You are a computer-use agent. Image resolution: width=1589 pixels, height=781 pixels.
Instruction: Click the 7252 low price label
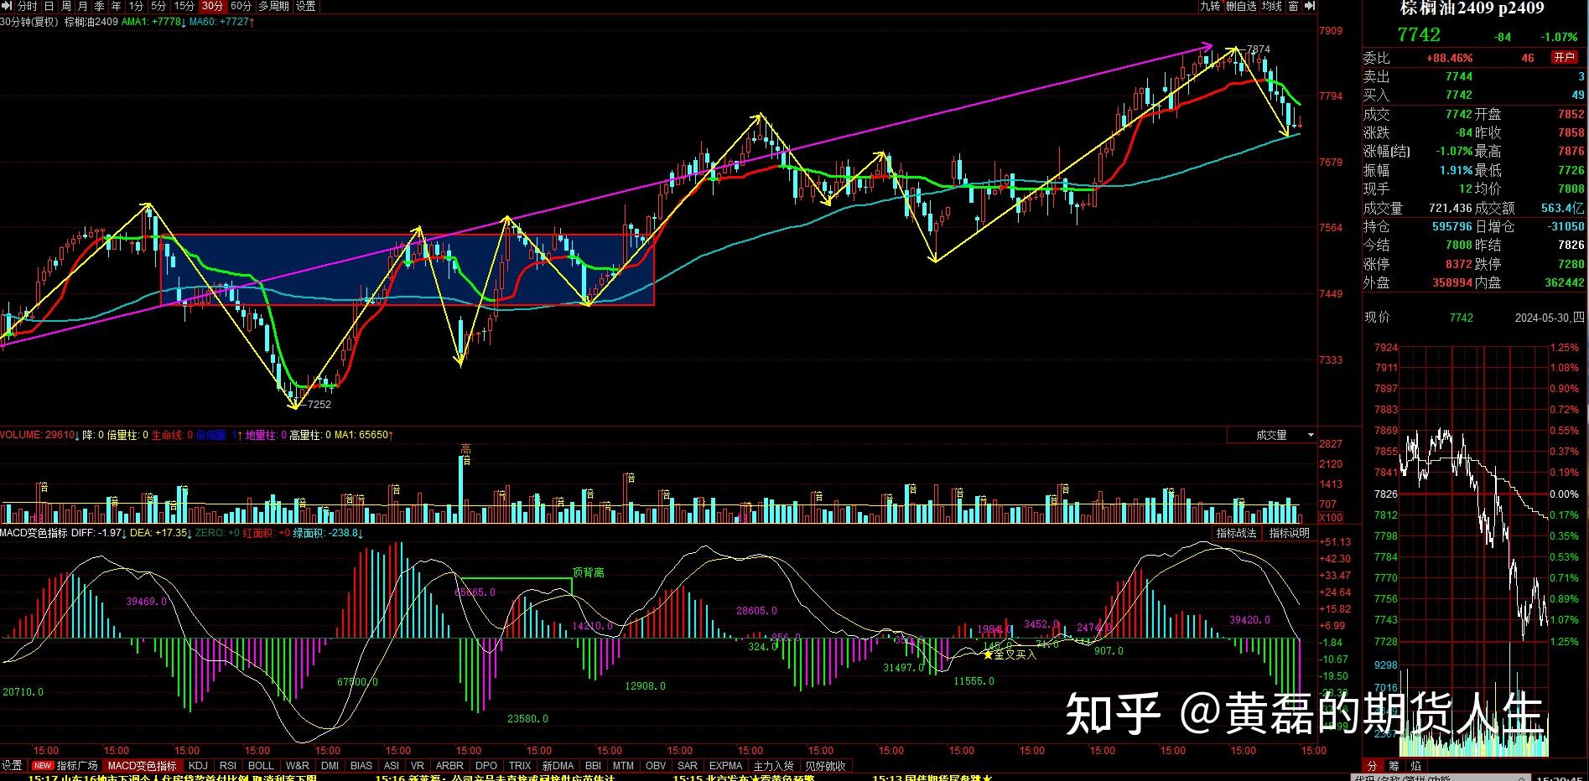tap(319, 404)
